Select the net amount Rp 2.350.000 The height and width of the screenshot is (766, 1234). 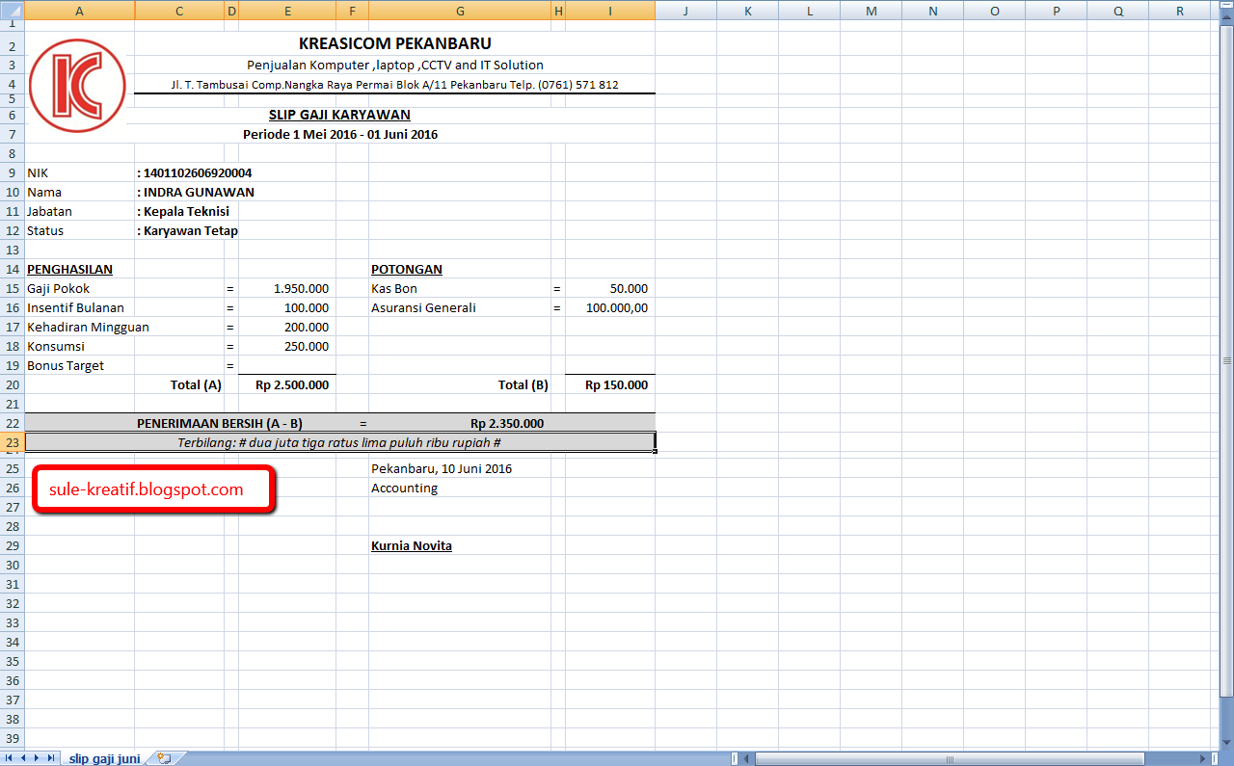click(x=507, y=423)
